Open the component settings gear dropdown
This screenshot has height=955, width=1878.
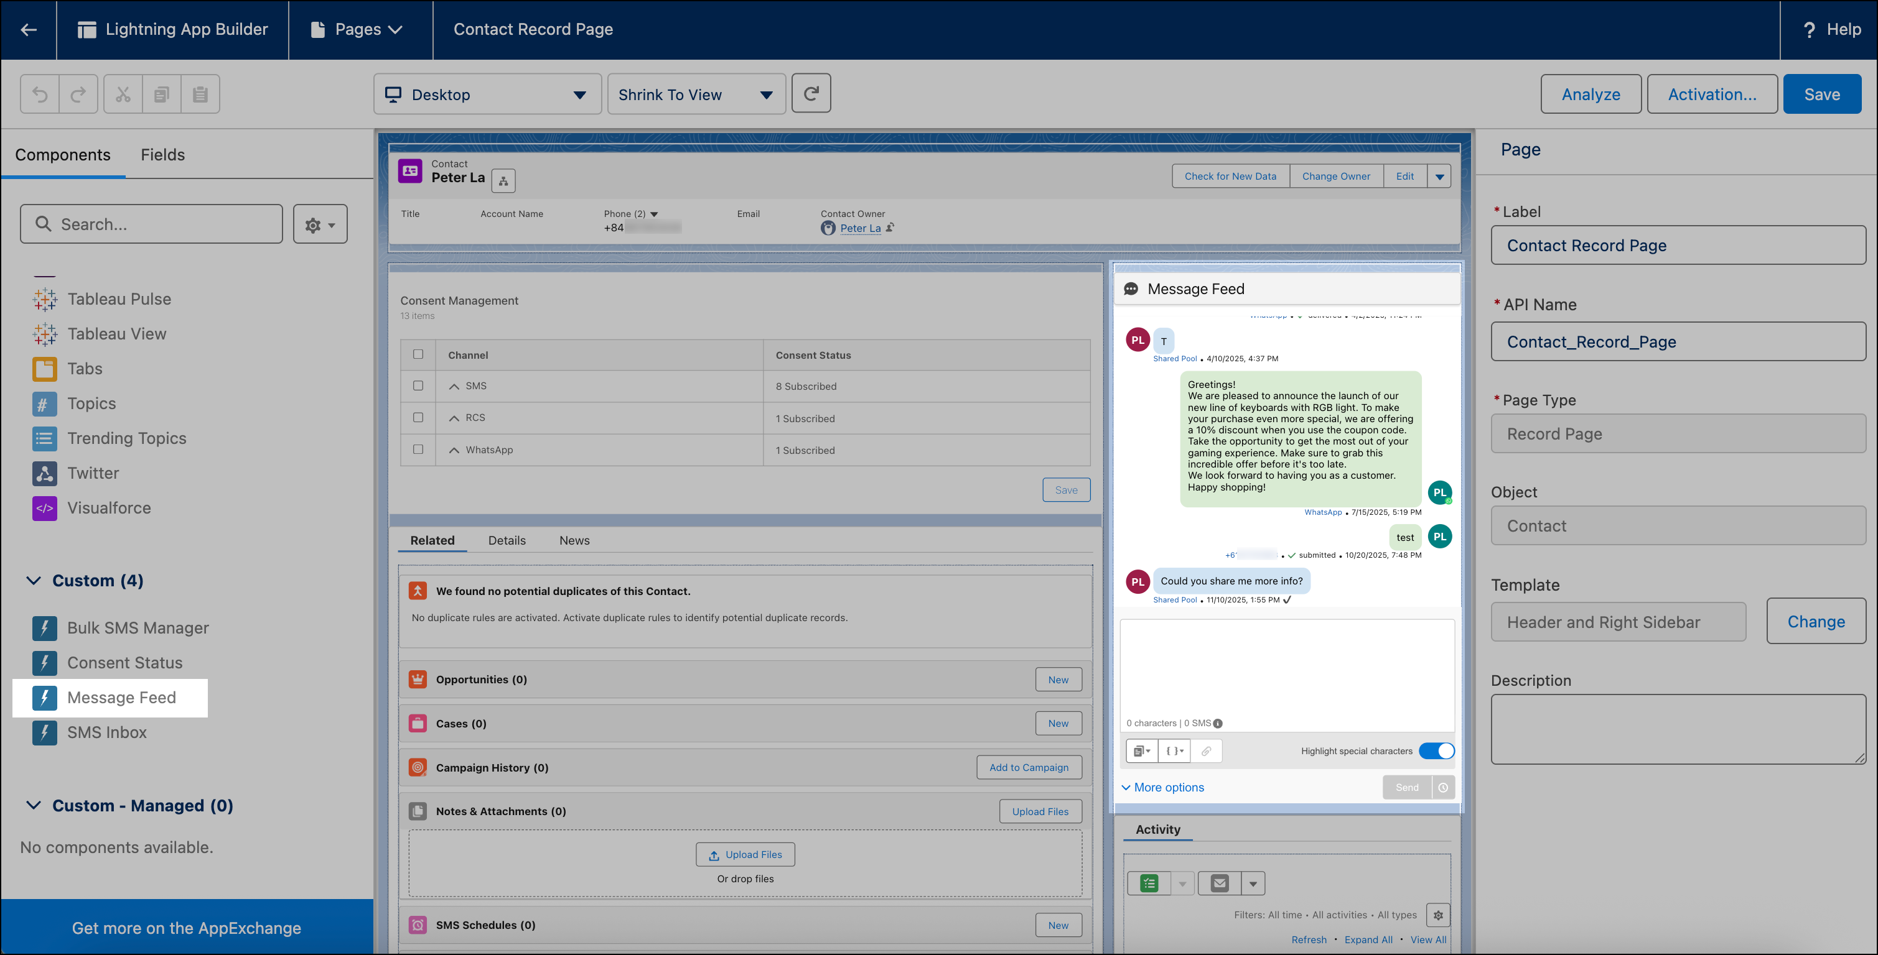pyautogui.click(x=320, y=224)
